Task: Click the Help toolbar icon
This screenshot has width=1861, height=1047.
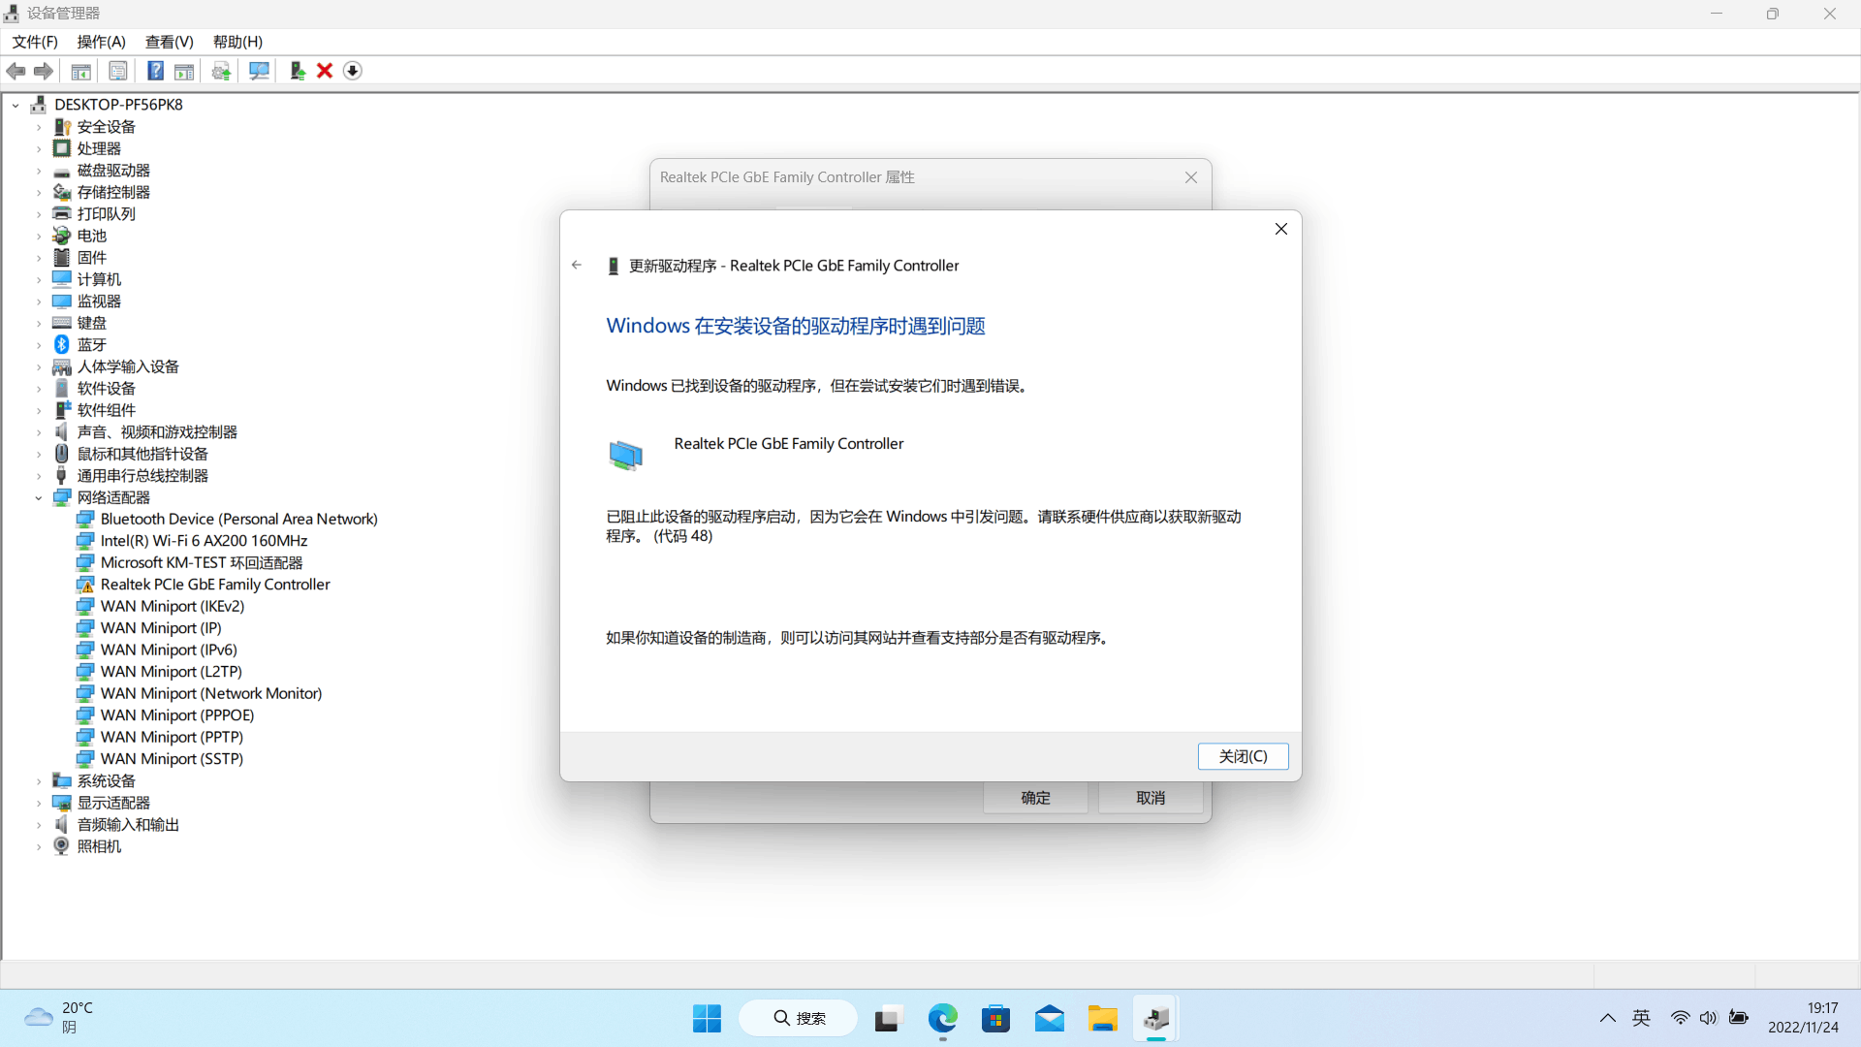Action: [155, 71]
